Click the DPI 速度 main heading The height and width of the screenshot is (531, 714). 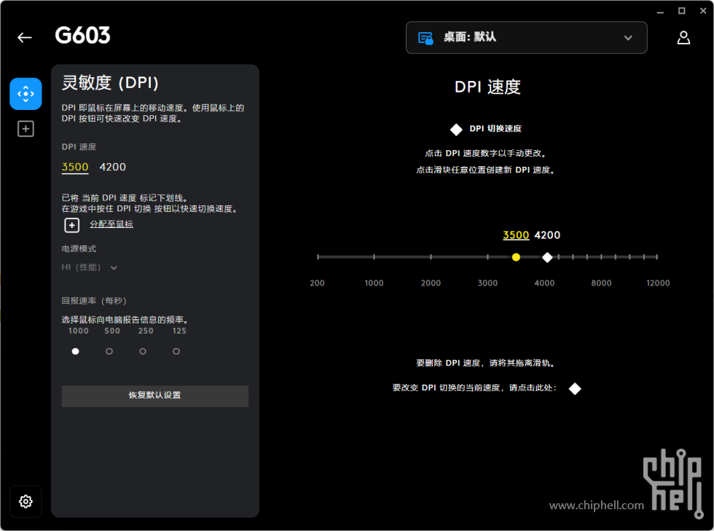click(487, 87)
